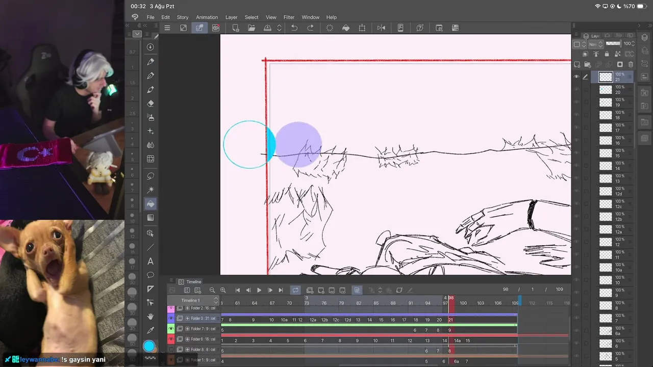This screenshot has width=653, height=367.
Task: Open the save options up-down arrow in command bar
Action: (x=279, y=28)
